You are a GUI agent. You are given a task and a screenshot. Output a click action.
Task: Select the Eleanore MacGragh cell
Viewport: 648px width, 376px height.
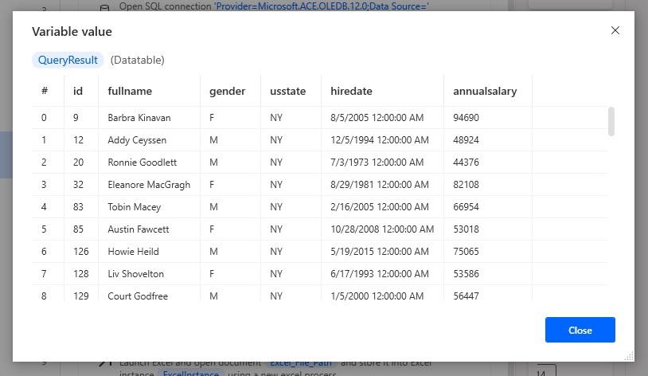[149, 185]
